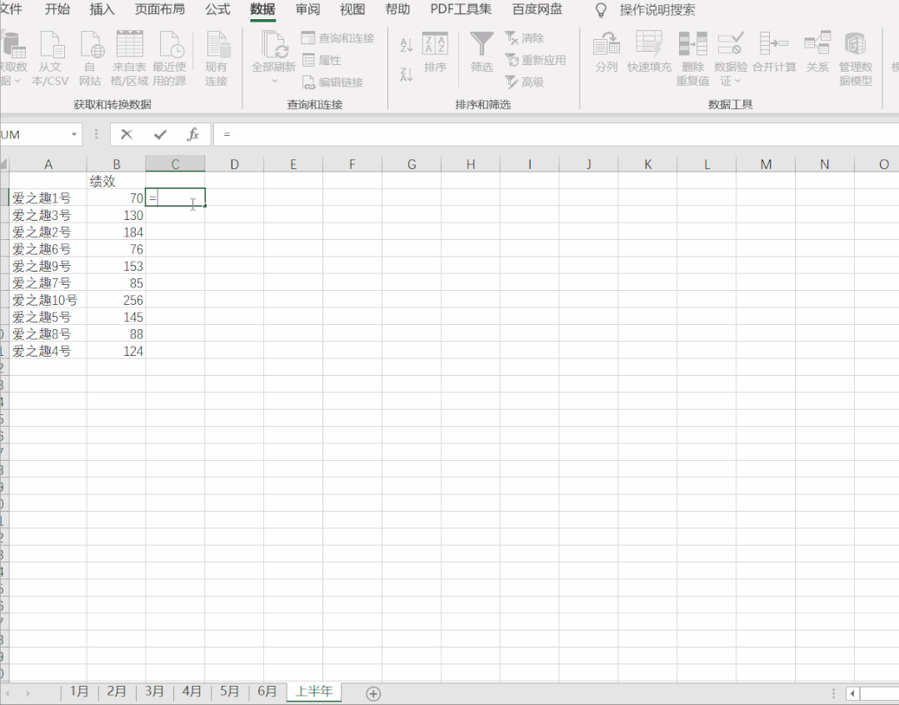Click the Refresh All (全部刷新) icon
The image size is (899, 705).
274,45
